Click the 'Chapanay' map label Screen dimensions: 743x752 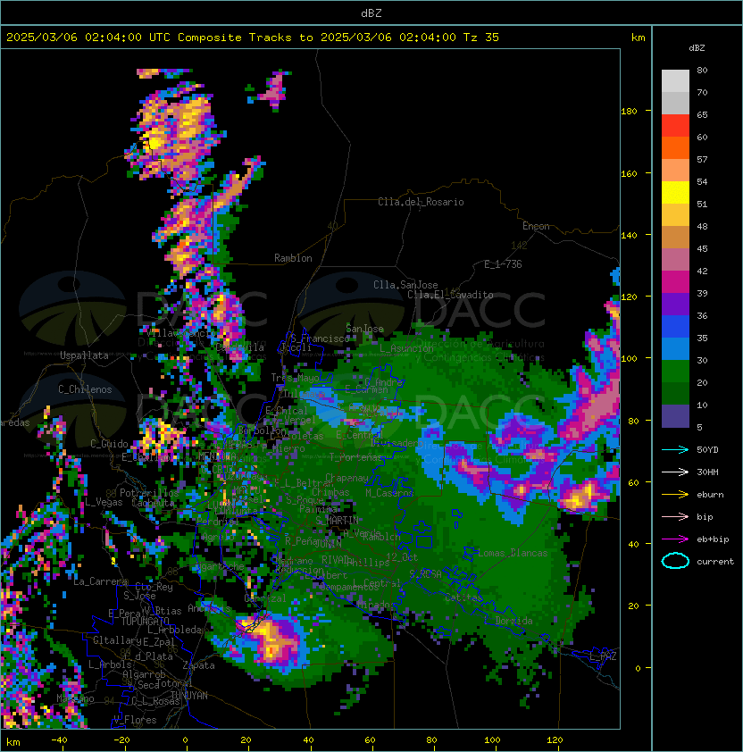tap(346, 478)
